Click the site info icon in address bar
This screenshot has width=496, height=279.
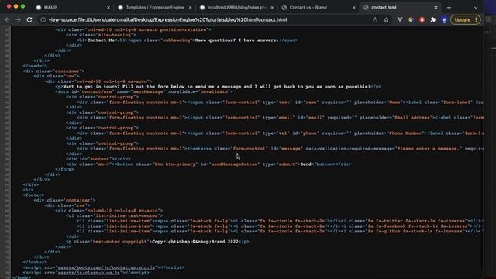pyautogui.click(x=43, y=19)
